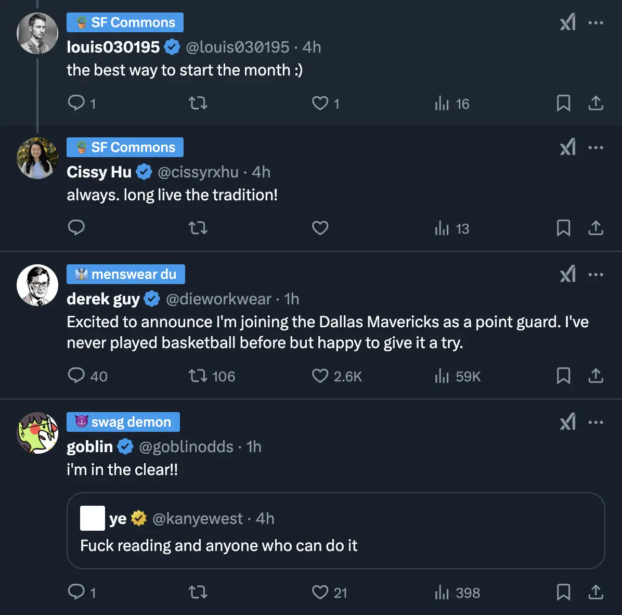The width and height of the screenshot is (622, 615).
Task: Open more options on Cissy Hu's tweet
Action: 595,148
